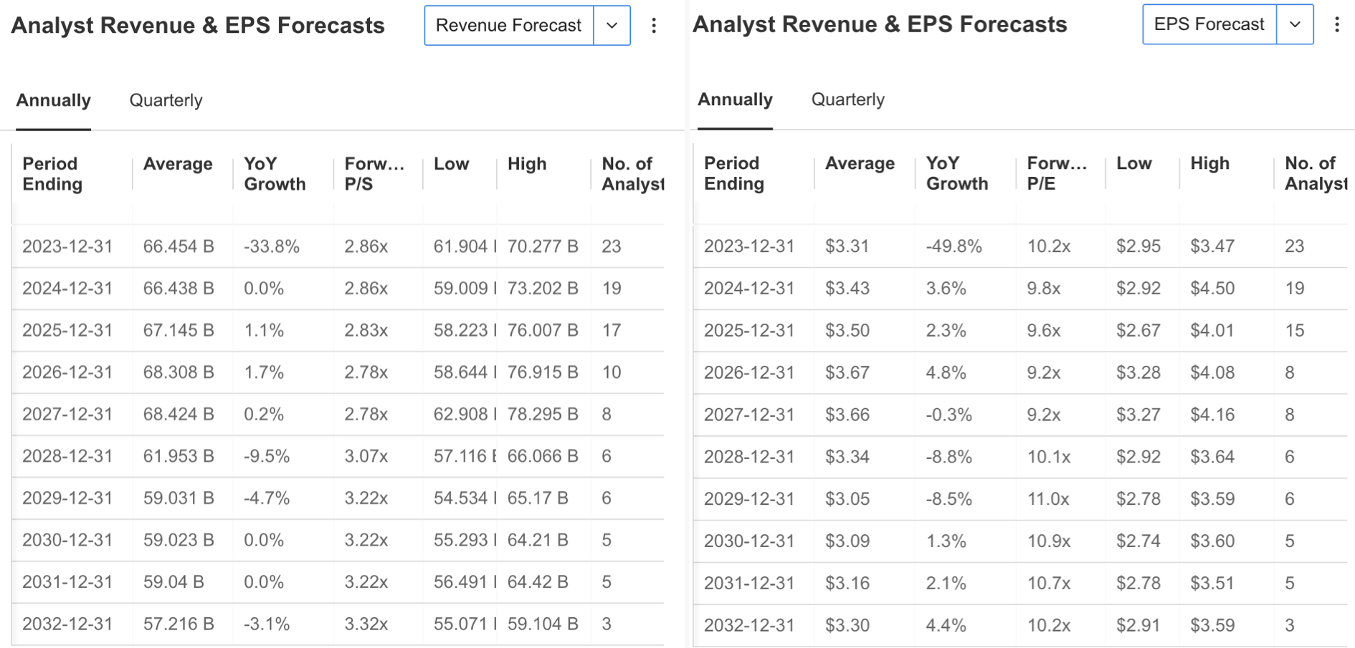The height and width of the screenshot is (648, 1355).
Task: Click -33.8% YoY growth value
Action: 272,246
